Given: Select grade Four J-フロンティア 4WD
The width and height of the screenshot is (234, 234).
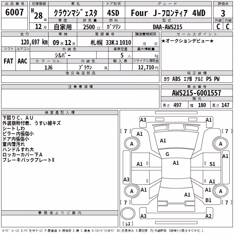Looking at the screenshot, I should tap(168, 13).
